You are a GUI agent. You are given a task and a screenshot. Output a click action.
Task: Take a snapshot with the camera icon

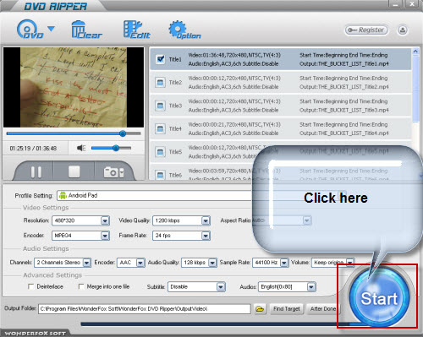[113, 172]
